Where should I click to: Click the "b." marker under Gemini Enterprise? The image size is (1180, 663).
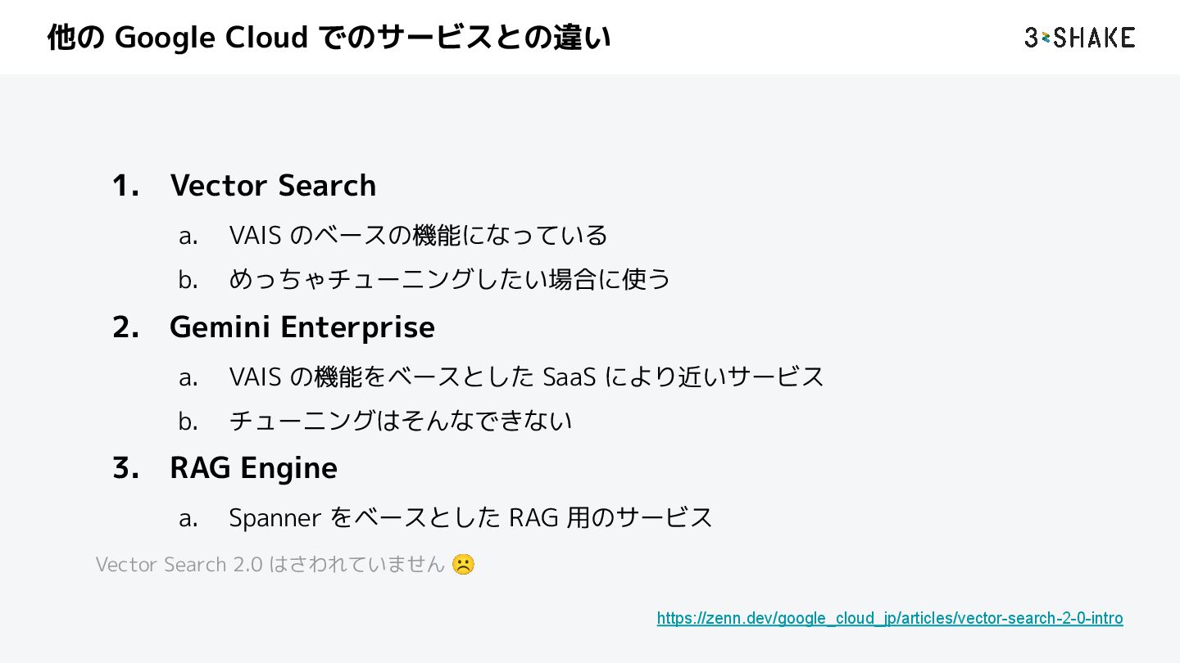coord(188,422)
